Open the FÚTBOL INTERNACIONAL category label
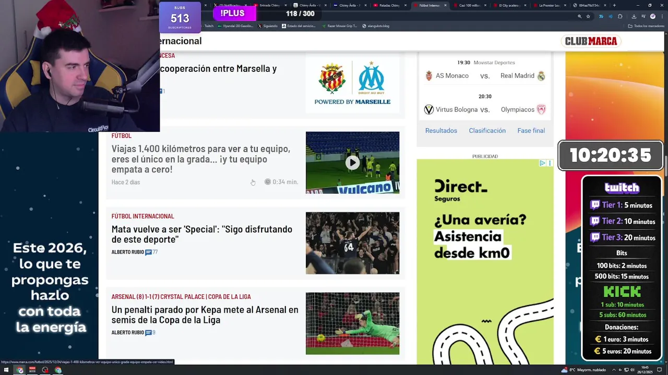 (142, 216)
